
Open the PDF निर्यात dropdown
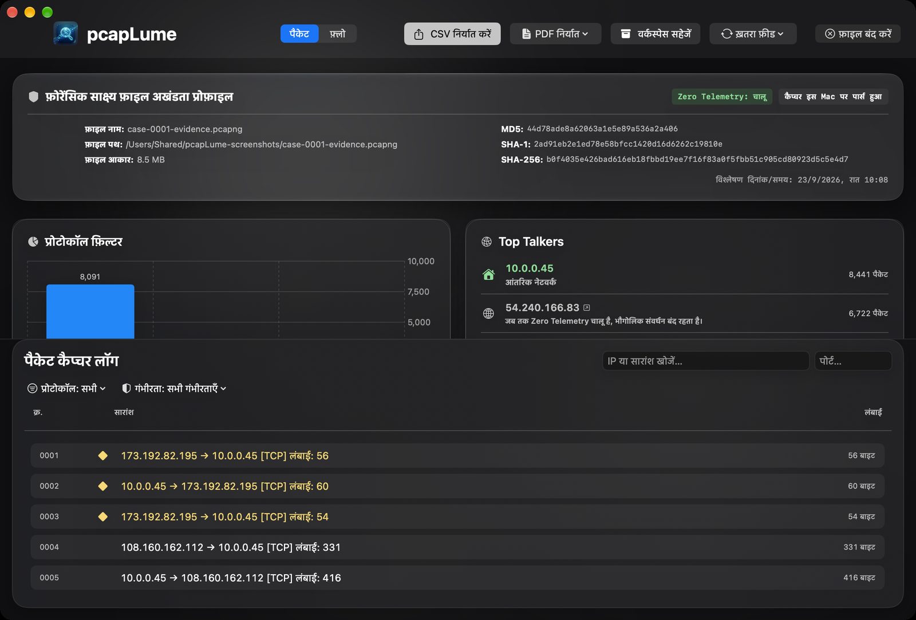click(555, 34)
